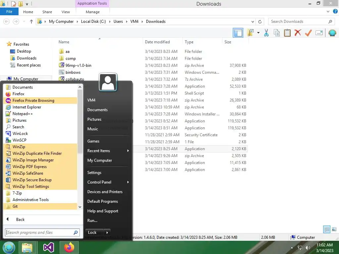Click the folder options checklist icon
339x254 pixels.
250,33
